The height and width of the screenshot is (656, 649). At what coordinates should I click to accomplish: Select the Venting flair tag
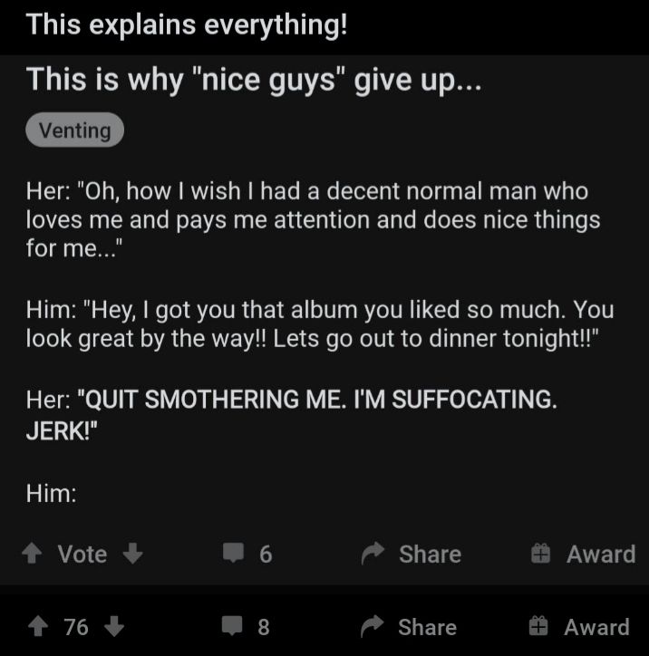[75, 130]
